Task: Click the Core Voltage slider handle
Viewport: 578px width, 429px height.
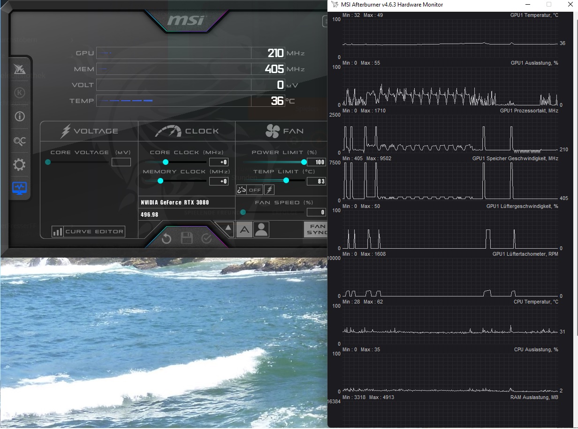Action: pos(48,162)
